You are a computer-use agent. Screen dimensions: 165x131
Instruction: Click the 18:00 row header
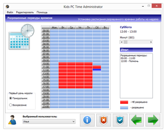[46, 90]
